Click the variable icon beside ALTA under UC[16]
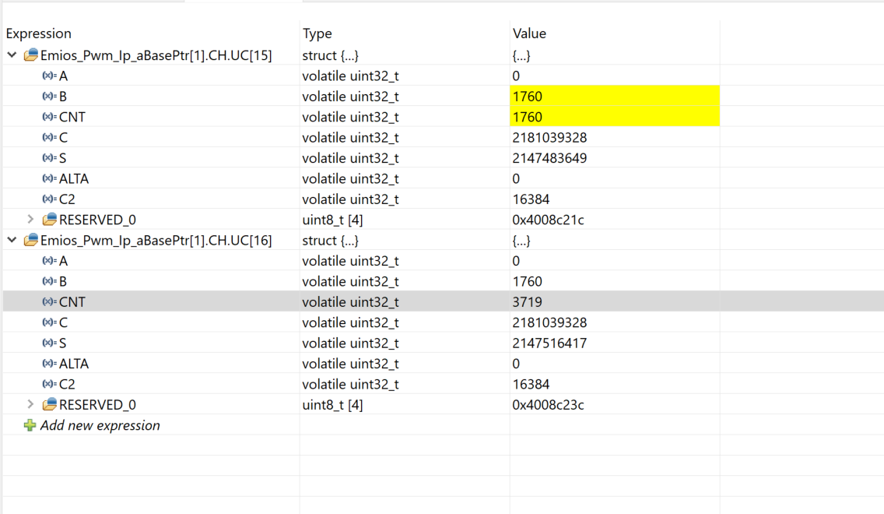The width and height of the screenshot is (884, 514). click(x=49, y=364)
